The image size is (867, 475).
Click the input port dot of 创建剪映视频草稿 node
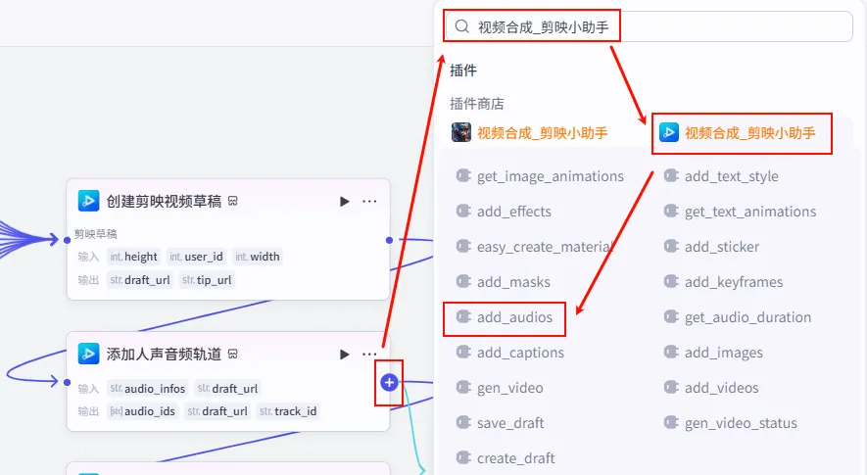click(67, 240)
